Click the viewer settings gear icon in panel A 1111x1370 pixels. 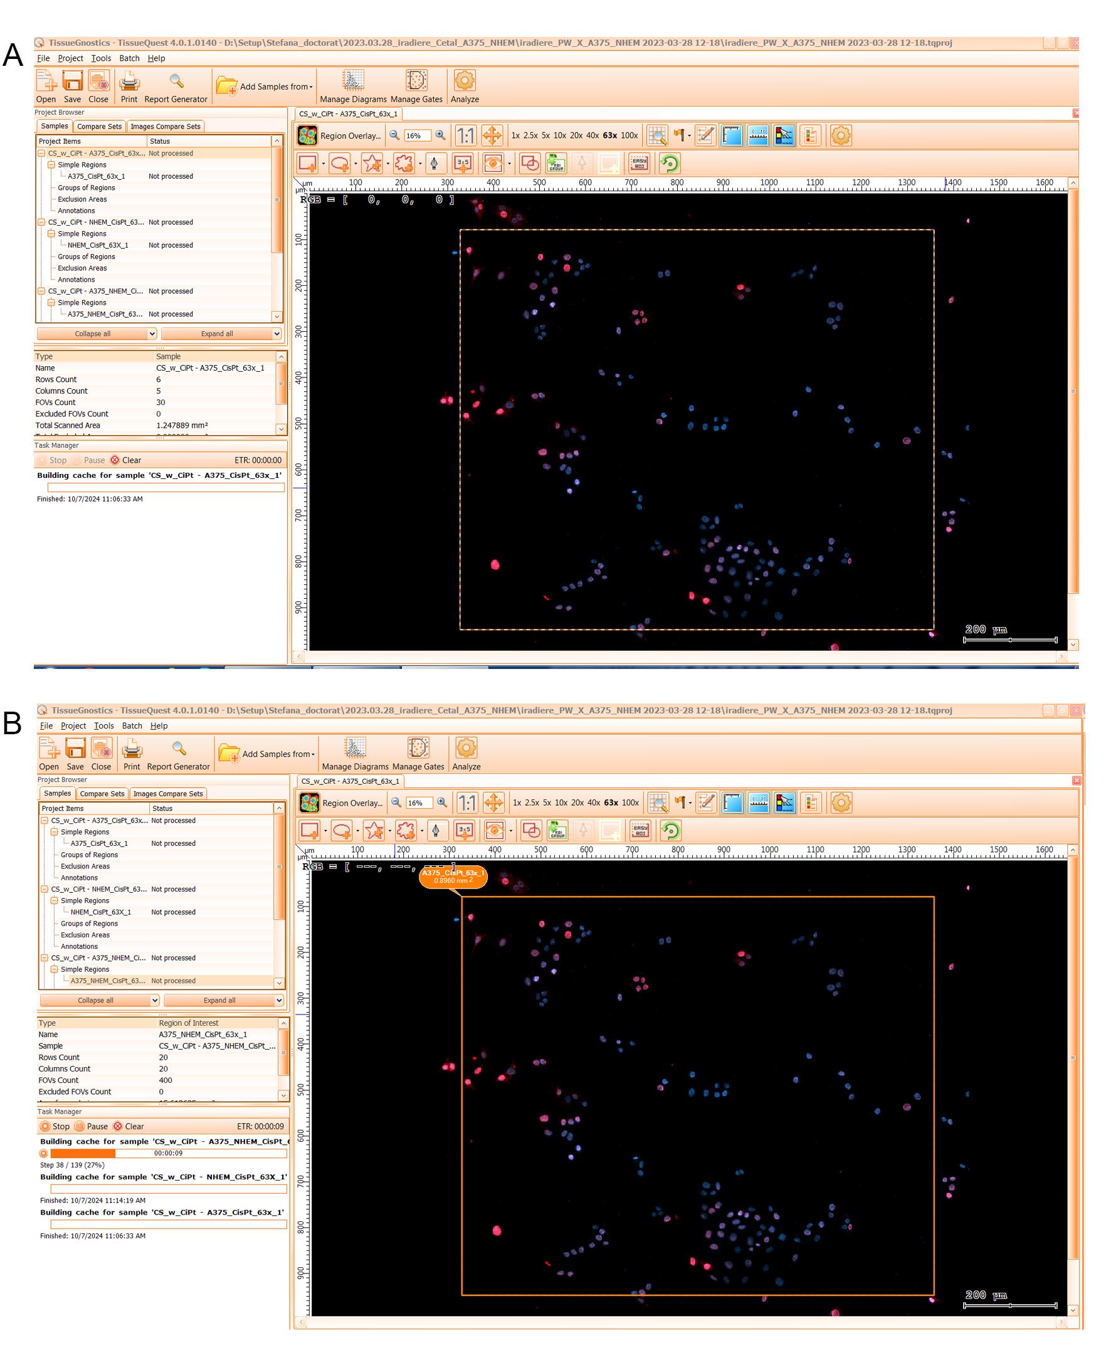point(841,135)
